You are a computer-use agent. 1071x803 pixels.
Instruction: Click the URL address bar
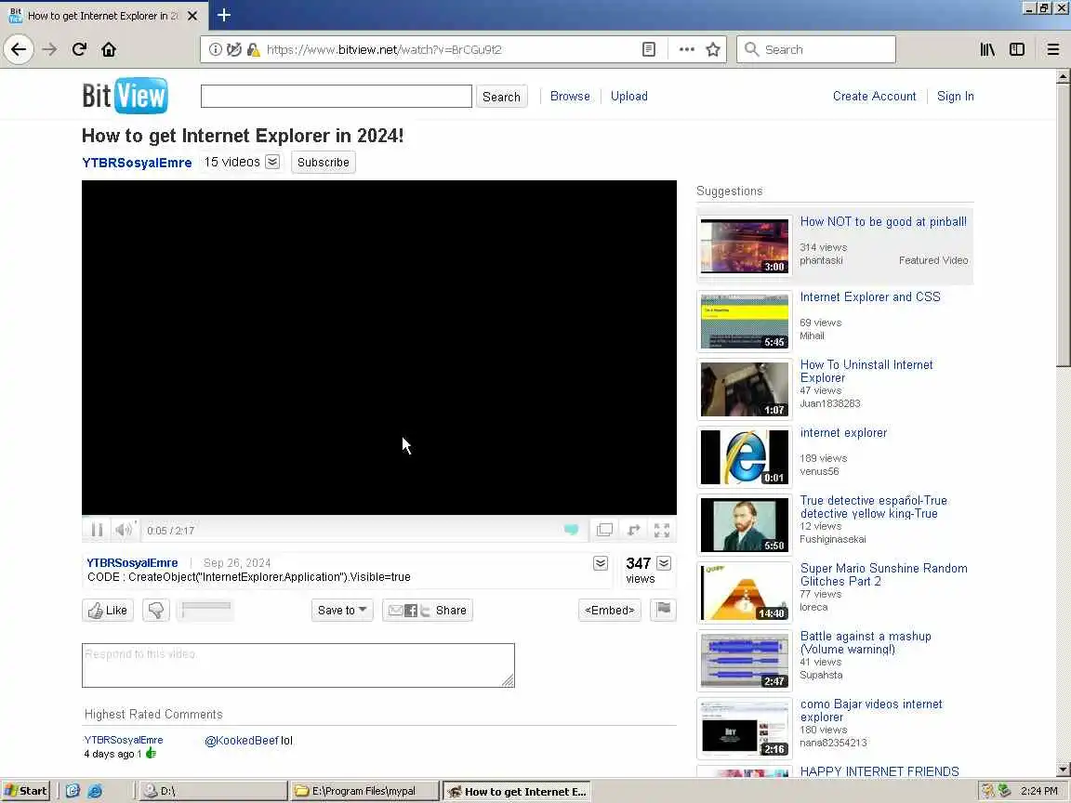[451, 49]
